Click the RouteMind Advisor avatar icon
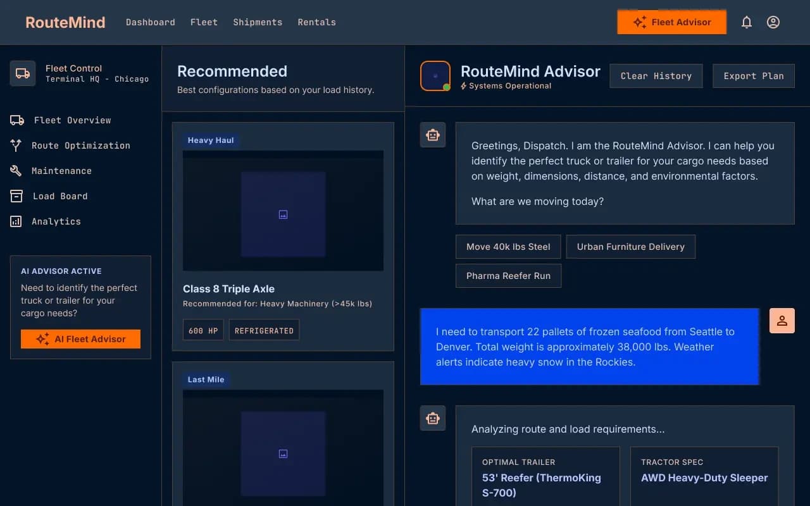Viewport: 810px width, 506px height. (435, 76)
